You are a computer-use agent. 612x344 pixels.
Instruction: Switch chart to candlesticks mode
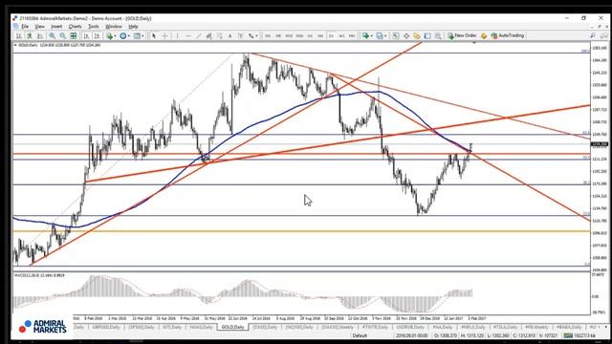point(30,36)
